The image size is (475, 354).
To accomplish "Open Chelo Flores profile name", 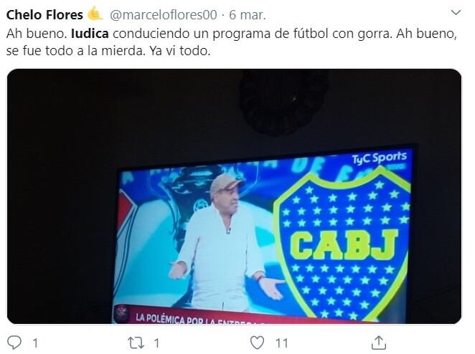I will point(44,14).
